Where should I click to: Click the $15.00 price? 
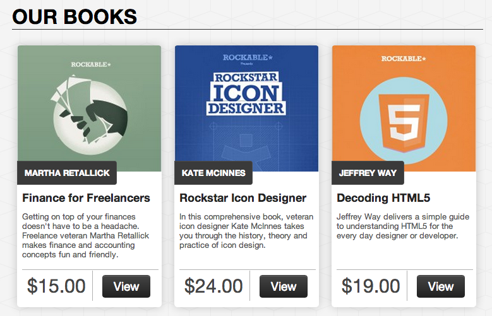click(56, 286)
